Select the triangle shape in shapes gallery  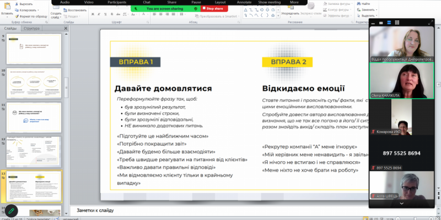click(x=245, y=10)
